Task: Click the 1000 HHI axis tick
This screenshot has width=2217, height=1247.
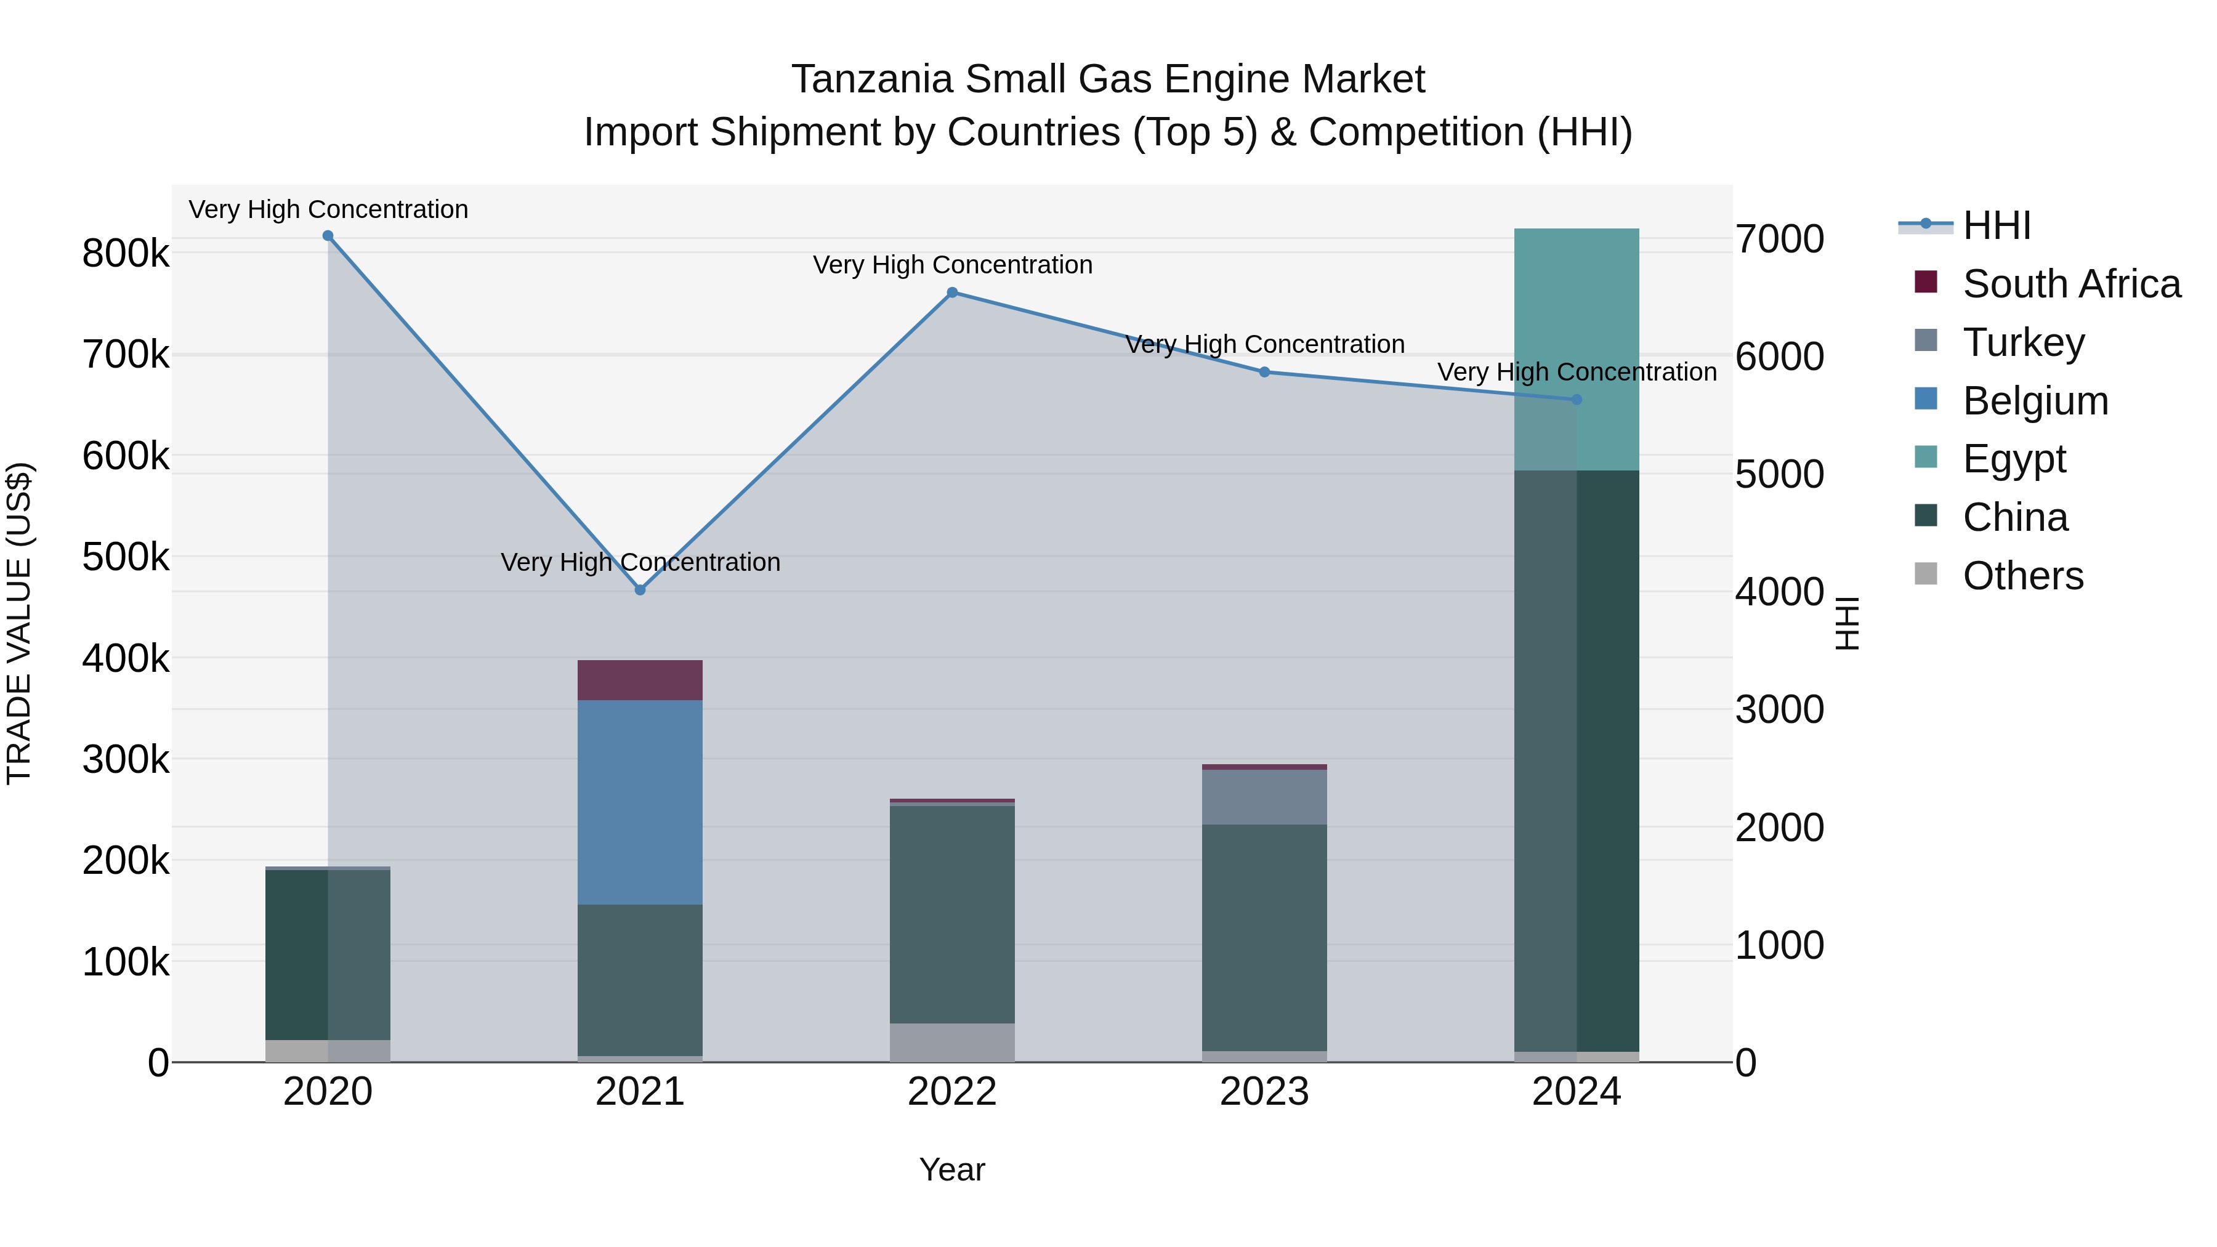Action: pyautogui.click(x=1780, y=945)
